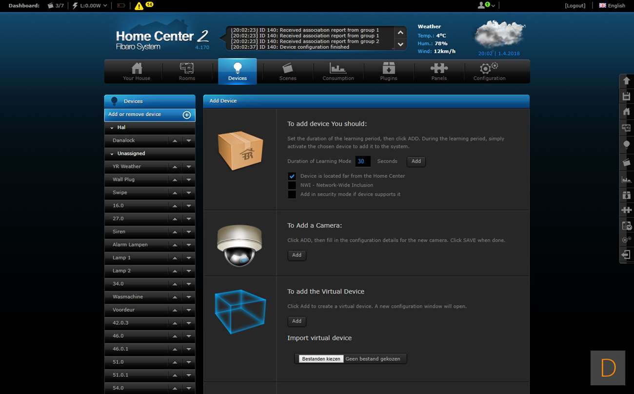
Task: Enable NWI Network-Wide Inclusion checkbox
Action: coord(292,185)
